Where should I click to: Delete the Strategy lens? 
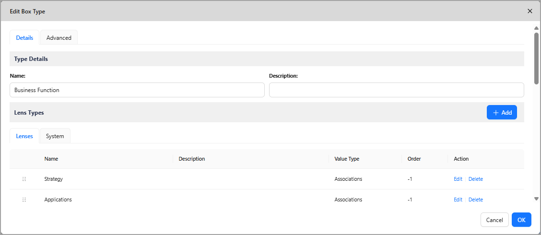tap(475, 179)
